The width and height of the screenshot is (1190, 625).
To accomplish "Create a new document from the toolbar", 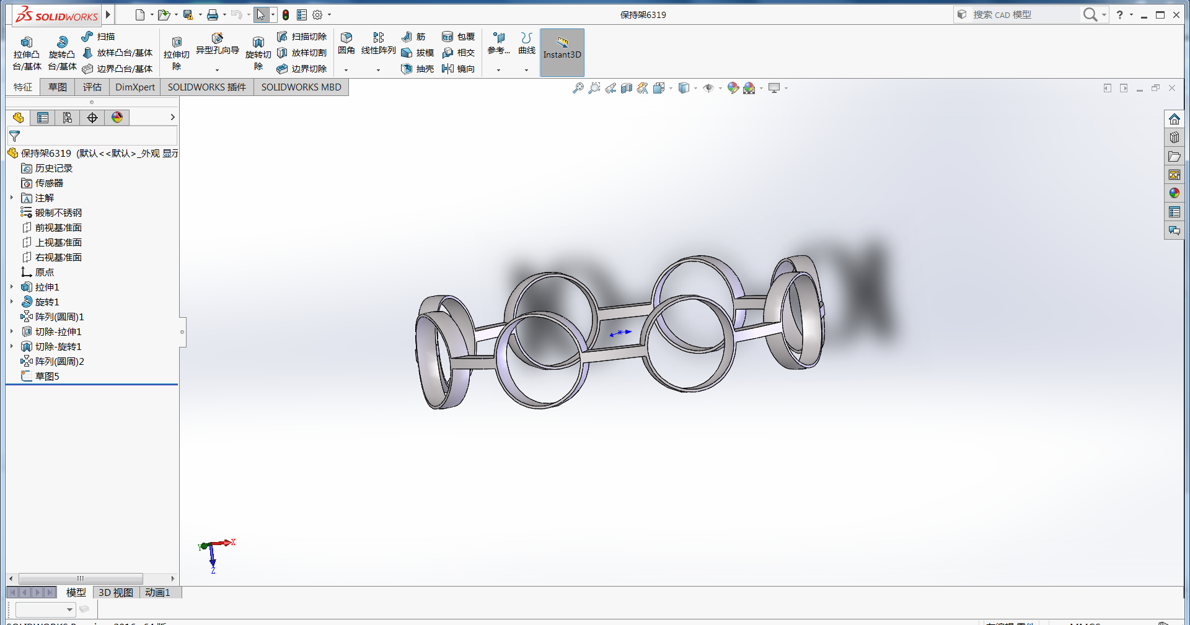I will click(x=139, y=14).
